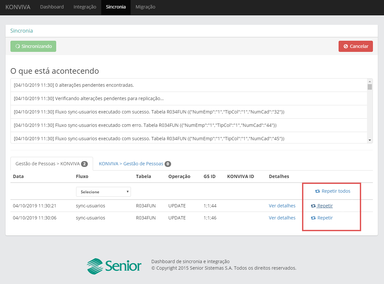The height and width of the screenshot is (284, 384).
Task: Click the log scrollbar up arrow
Action: click(370, 82)
